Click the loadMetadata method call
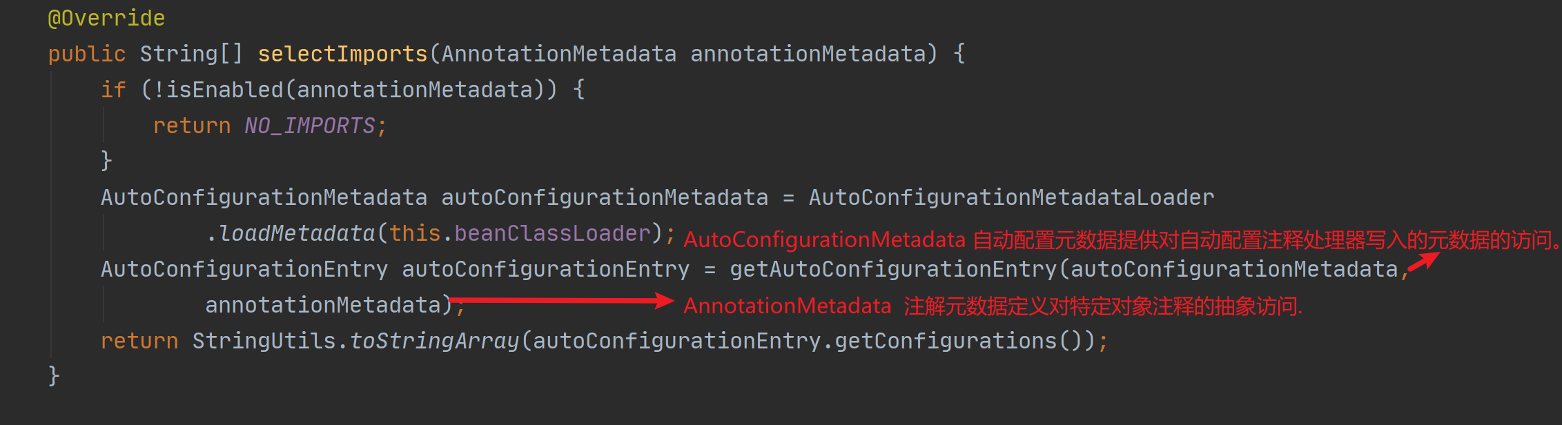This screenshot has height=425, width=1562. (296, 233)
